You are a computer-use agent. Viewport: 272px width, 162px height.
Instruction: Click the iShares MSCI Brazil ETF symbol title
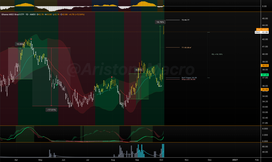coord(13,15)
